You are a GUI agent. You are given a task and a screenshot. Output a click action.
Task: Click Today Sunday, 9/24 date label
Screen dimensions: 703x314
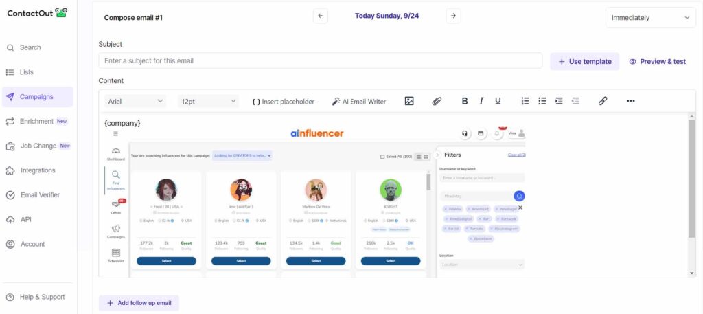387,16
